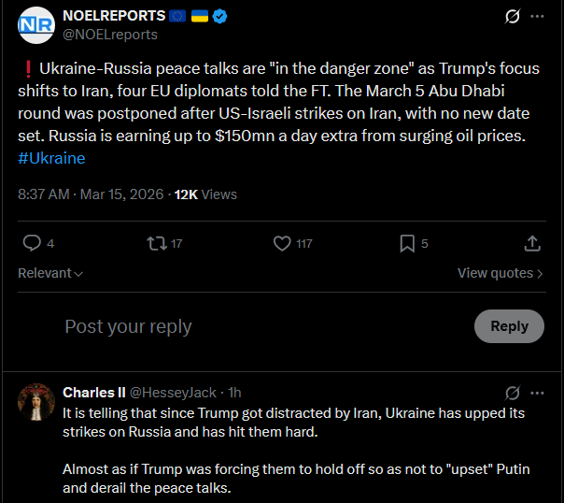The width and height of the screenshot is (564, 503).
Task: Open the @NOELreports handle
Action: click(x=110, y=35)
